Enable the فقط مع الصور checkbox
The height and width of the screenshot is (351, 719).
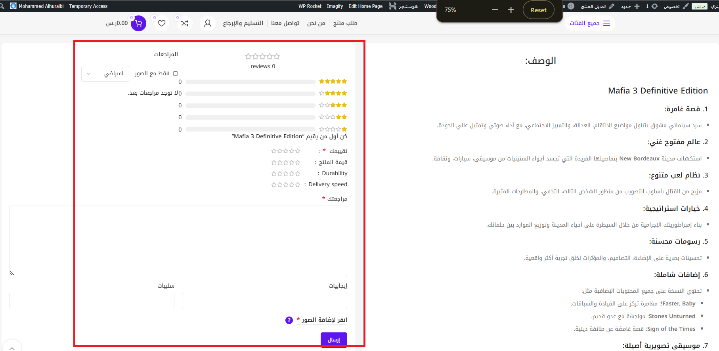176,74
